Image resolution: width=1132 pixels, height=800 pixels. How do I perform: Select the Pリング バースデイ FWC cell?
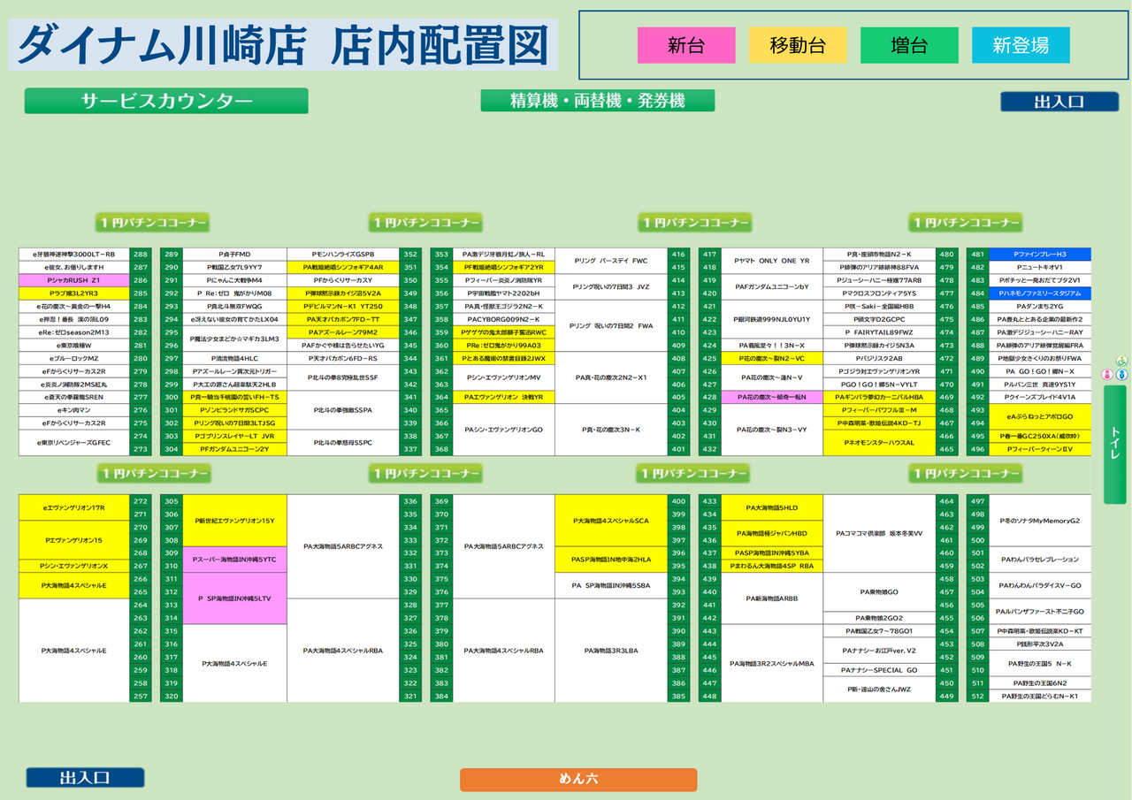[611, 261]
